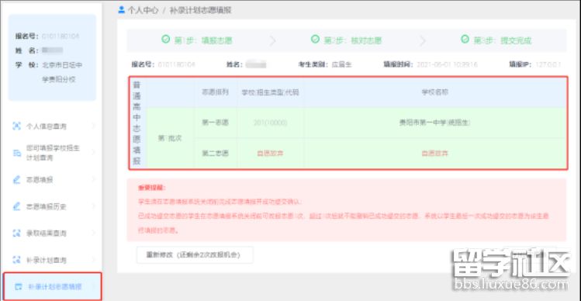This screenshot has height=301, width=581.
Task: Expand the 学校招生计划查询 chevron
Action: tap(93, 152)
